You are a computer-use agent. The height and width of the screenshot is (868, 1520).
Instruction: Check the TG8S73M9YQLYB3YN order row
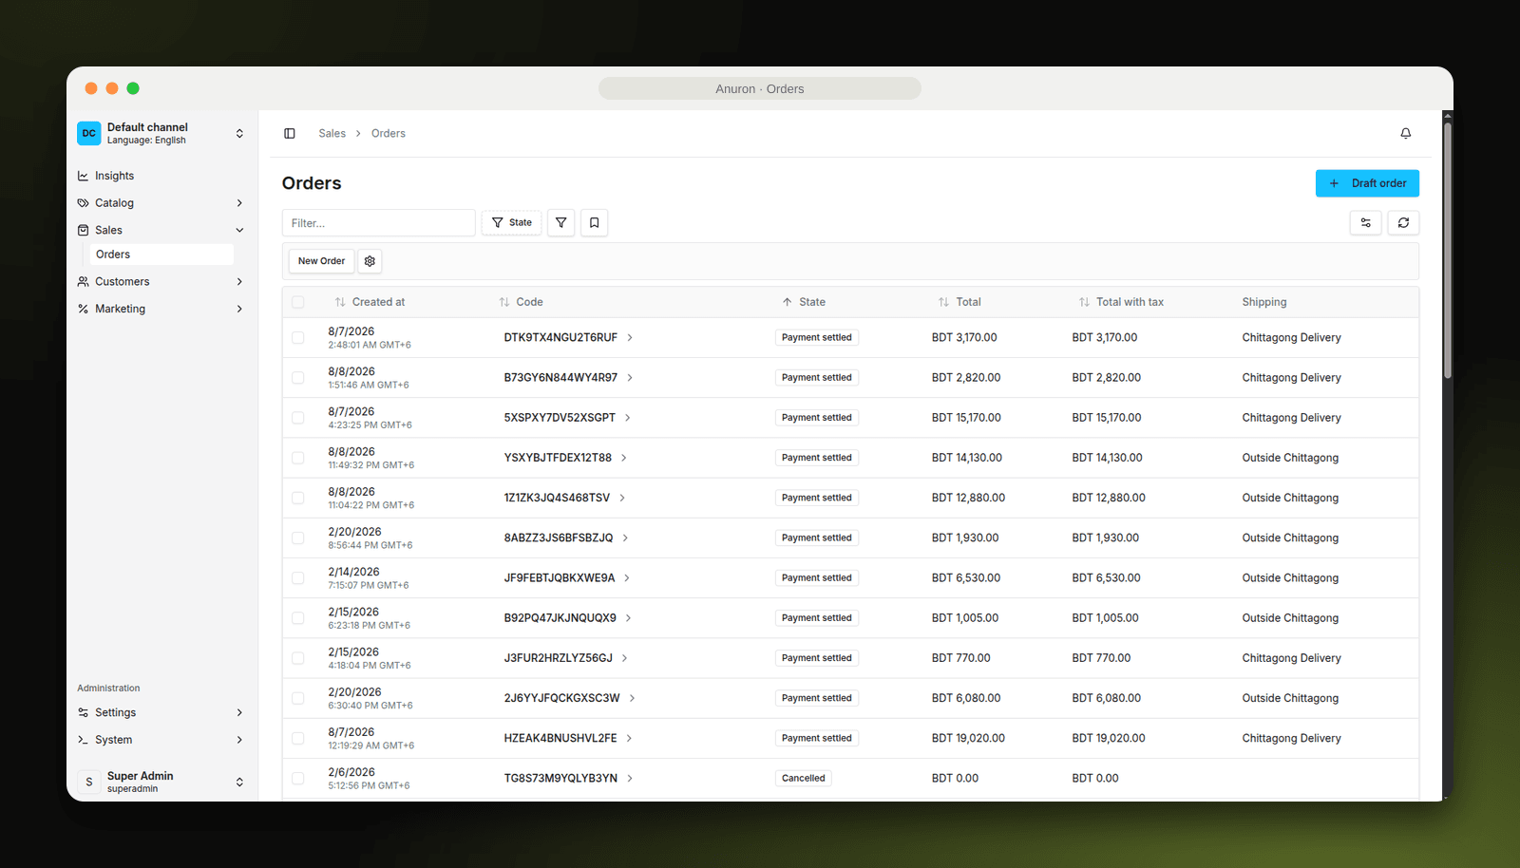pos(298,779)
